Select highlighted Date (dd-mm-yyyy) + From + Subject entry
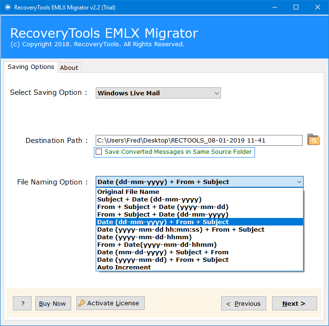This screenshot has height=326, width=329. point(199,222)
